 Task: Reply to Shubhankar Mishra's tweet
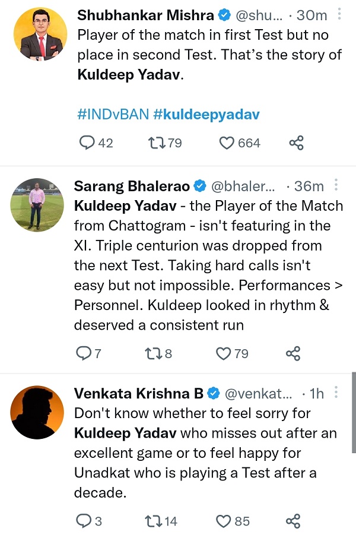click(x=87, y=143)
